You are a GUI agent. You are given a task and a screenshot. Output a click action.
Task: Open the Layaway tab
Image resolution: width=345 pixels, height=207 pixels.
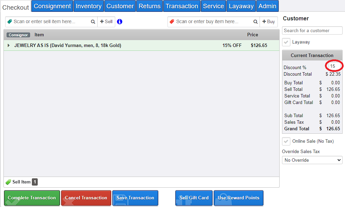[x=241, y=6]
